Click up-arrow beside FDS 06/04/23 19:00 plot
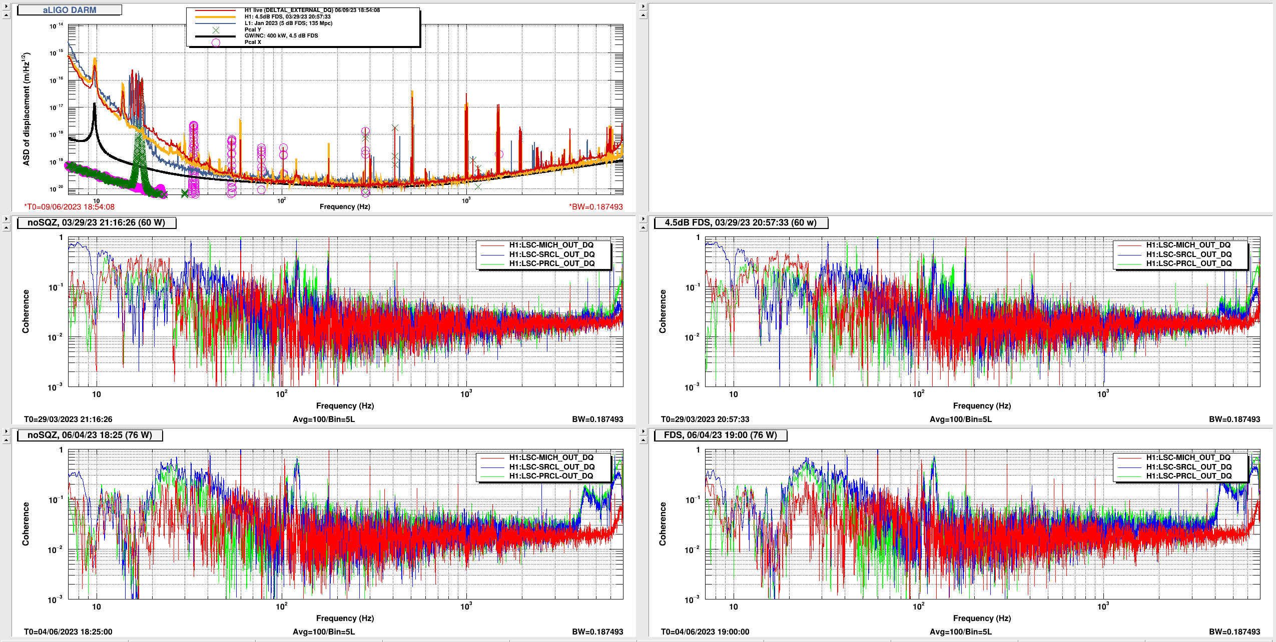The image size is (1276, 642). [x=643, y=440]
